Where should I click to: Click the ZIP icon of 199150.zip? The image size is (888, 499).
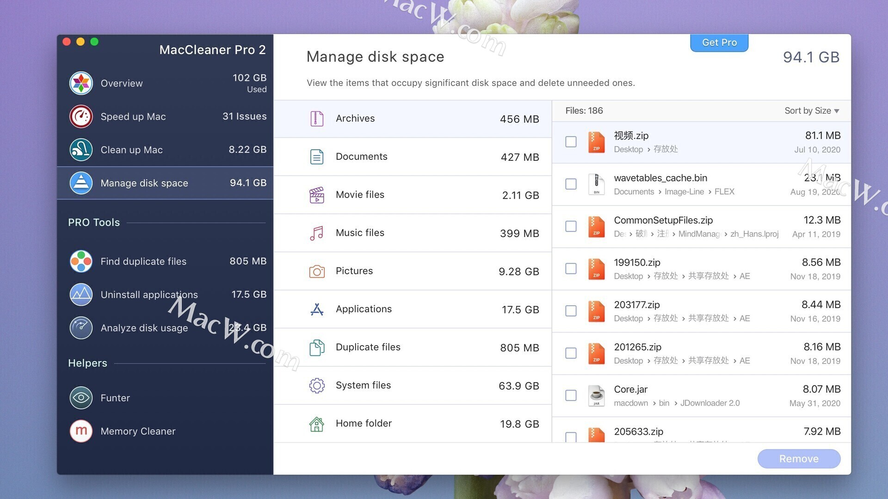[x=596, y=268]
